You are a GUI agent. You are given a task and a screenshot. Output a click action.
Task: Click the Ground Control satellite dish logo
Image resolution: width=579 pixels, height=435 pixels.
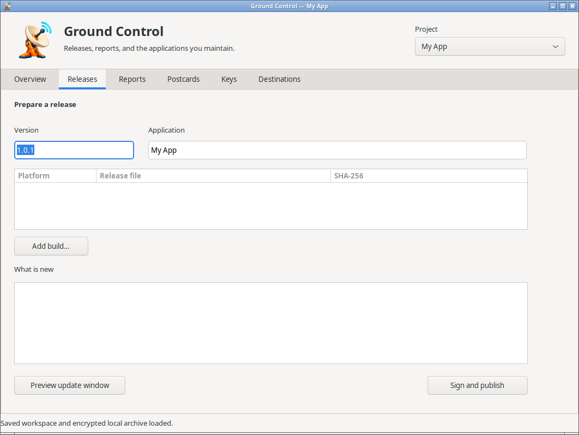click(x=35, y=40)
